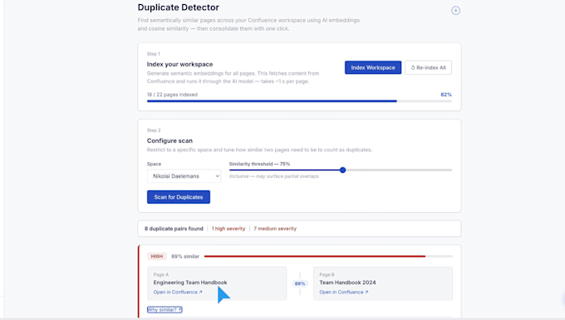The width and height of the screenshot is (565, 320).
Task: Click the '8 duplicate pairs found' text
Action: 174,229
